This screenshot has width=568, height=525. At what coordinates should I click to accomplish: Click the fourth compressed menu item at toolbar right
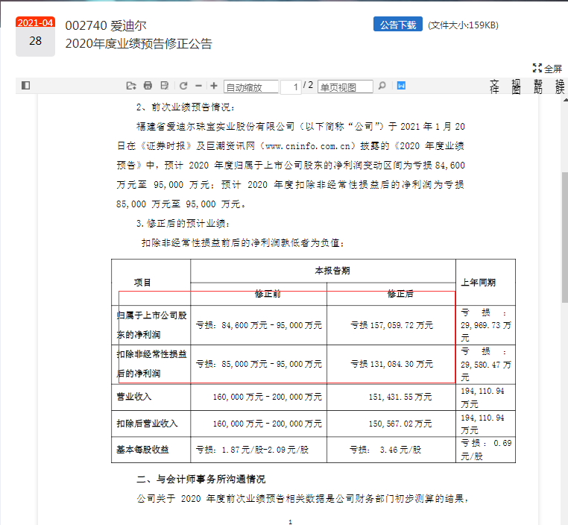pos(560,87)
